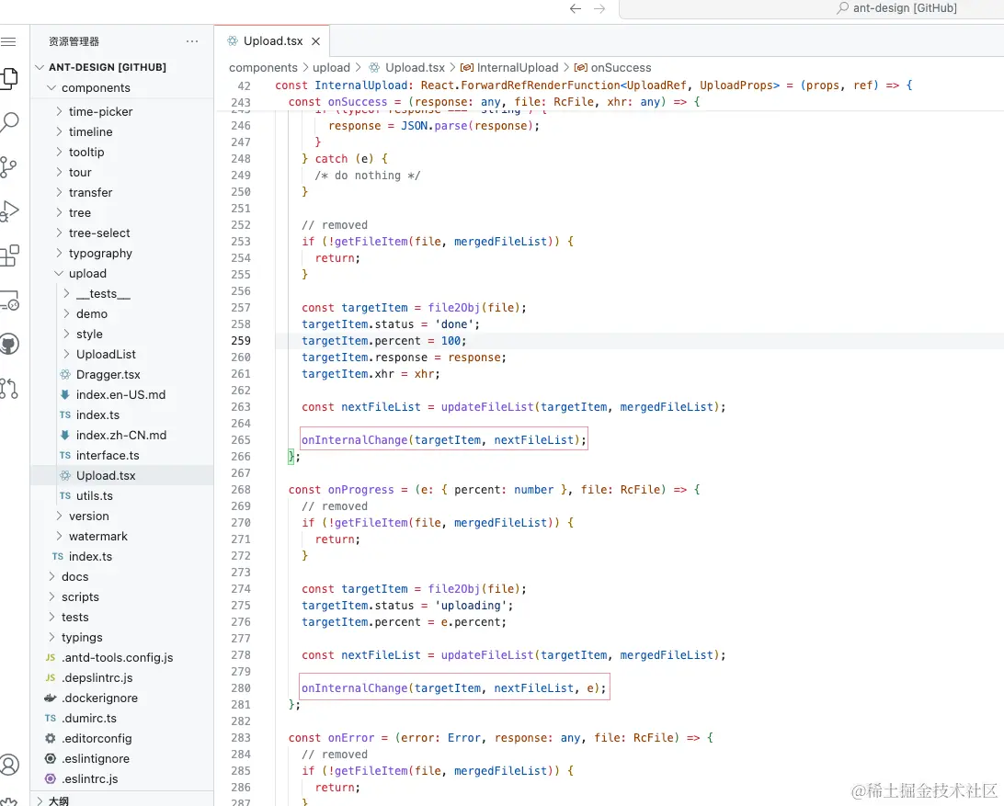Viewport: 1004px width, 806px height.
Task: Click the onSuccess breadcrumb
Action: pyautogui.click(x=612, y=67)
